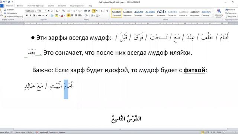Apply the red font color button

coord(62,15)
